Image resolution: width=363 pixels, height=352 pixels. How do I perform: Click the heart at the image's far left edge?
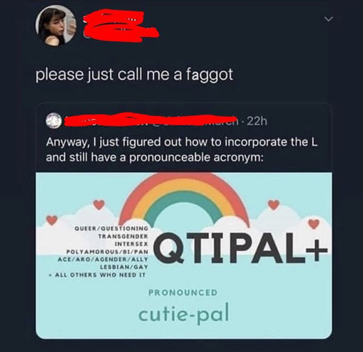click(52, 220)
